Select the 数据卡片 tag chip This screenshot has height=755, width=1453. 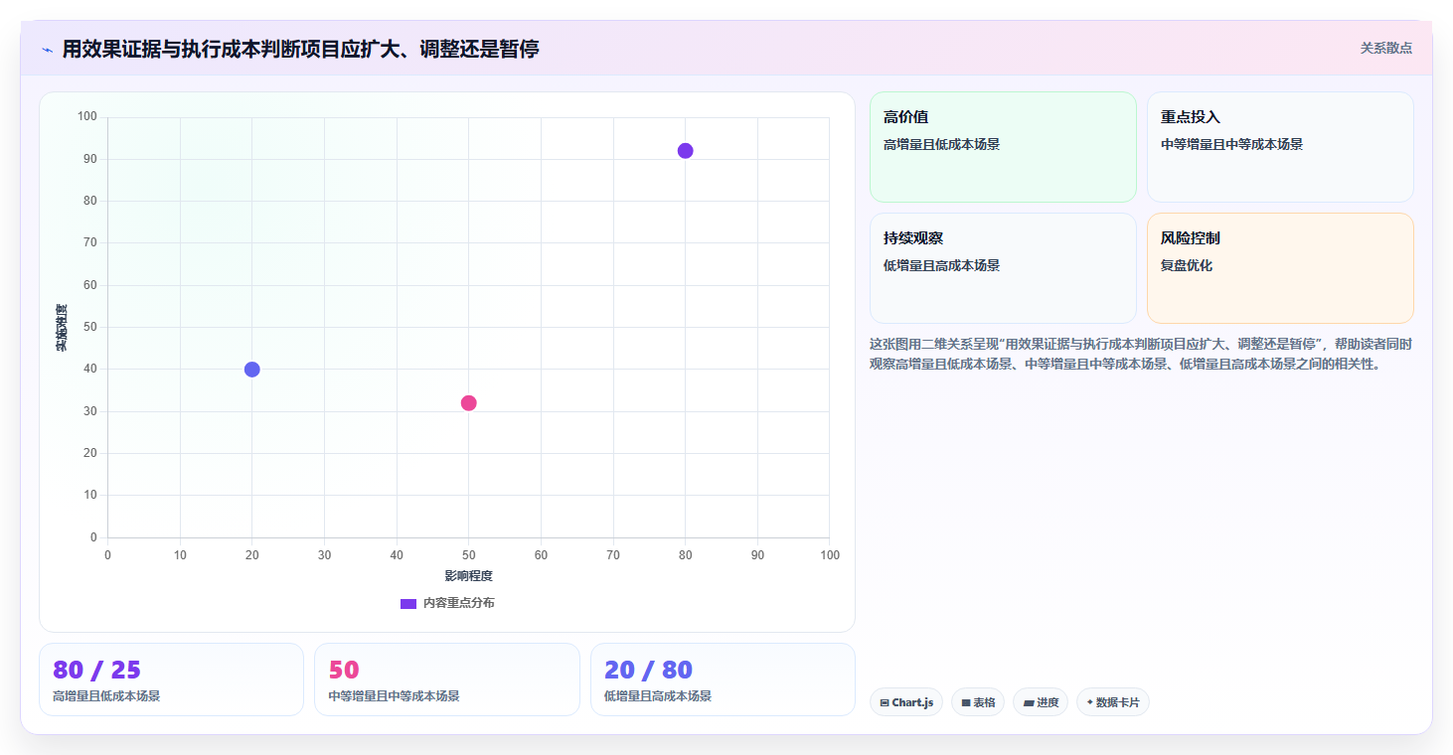(1113, 702)
